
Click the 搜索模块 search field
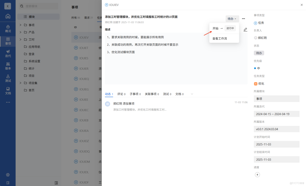click(38, 6)
